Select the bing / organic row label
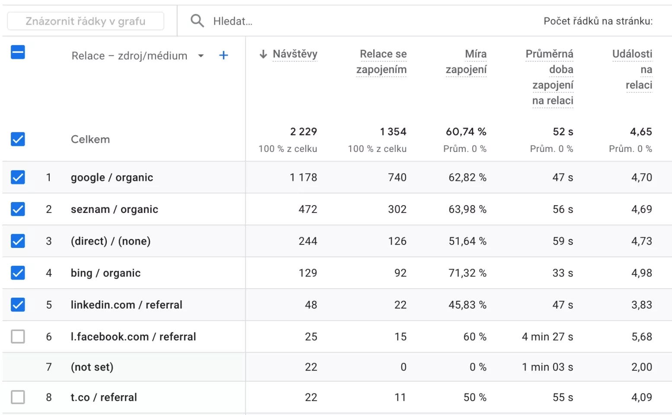This screenshot has height=415, width=672. [106, 273]
